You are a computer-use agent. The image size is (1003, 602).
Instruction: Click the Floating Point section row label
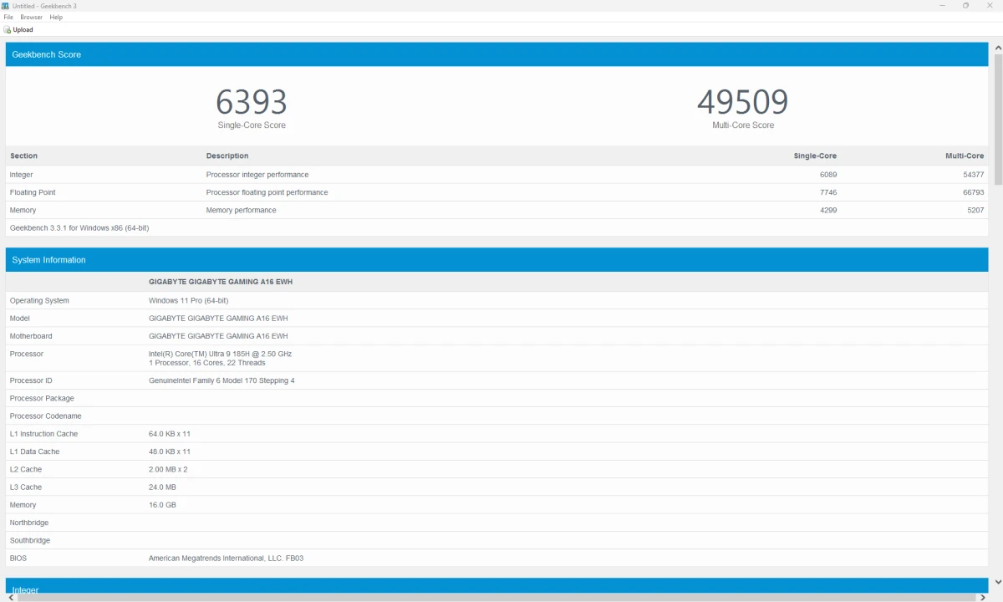[x=33, y=192]
